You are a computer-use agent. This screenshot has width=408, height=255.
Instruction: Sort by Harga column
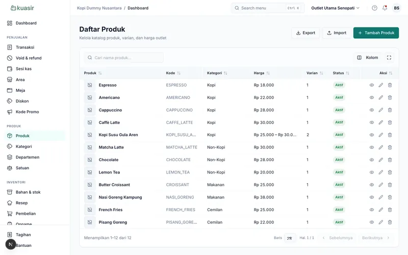click(262, 73)
